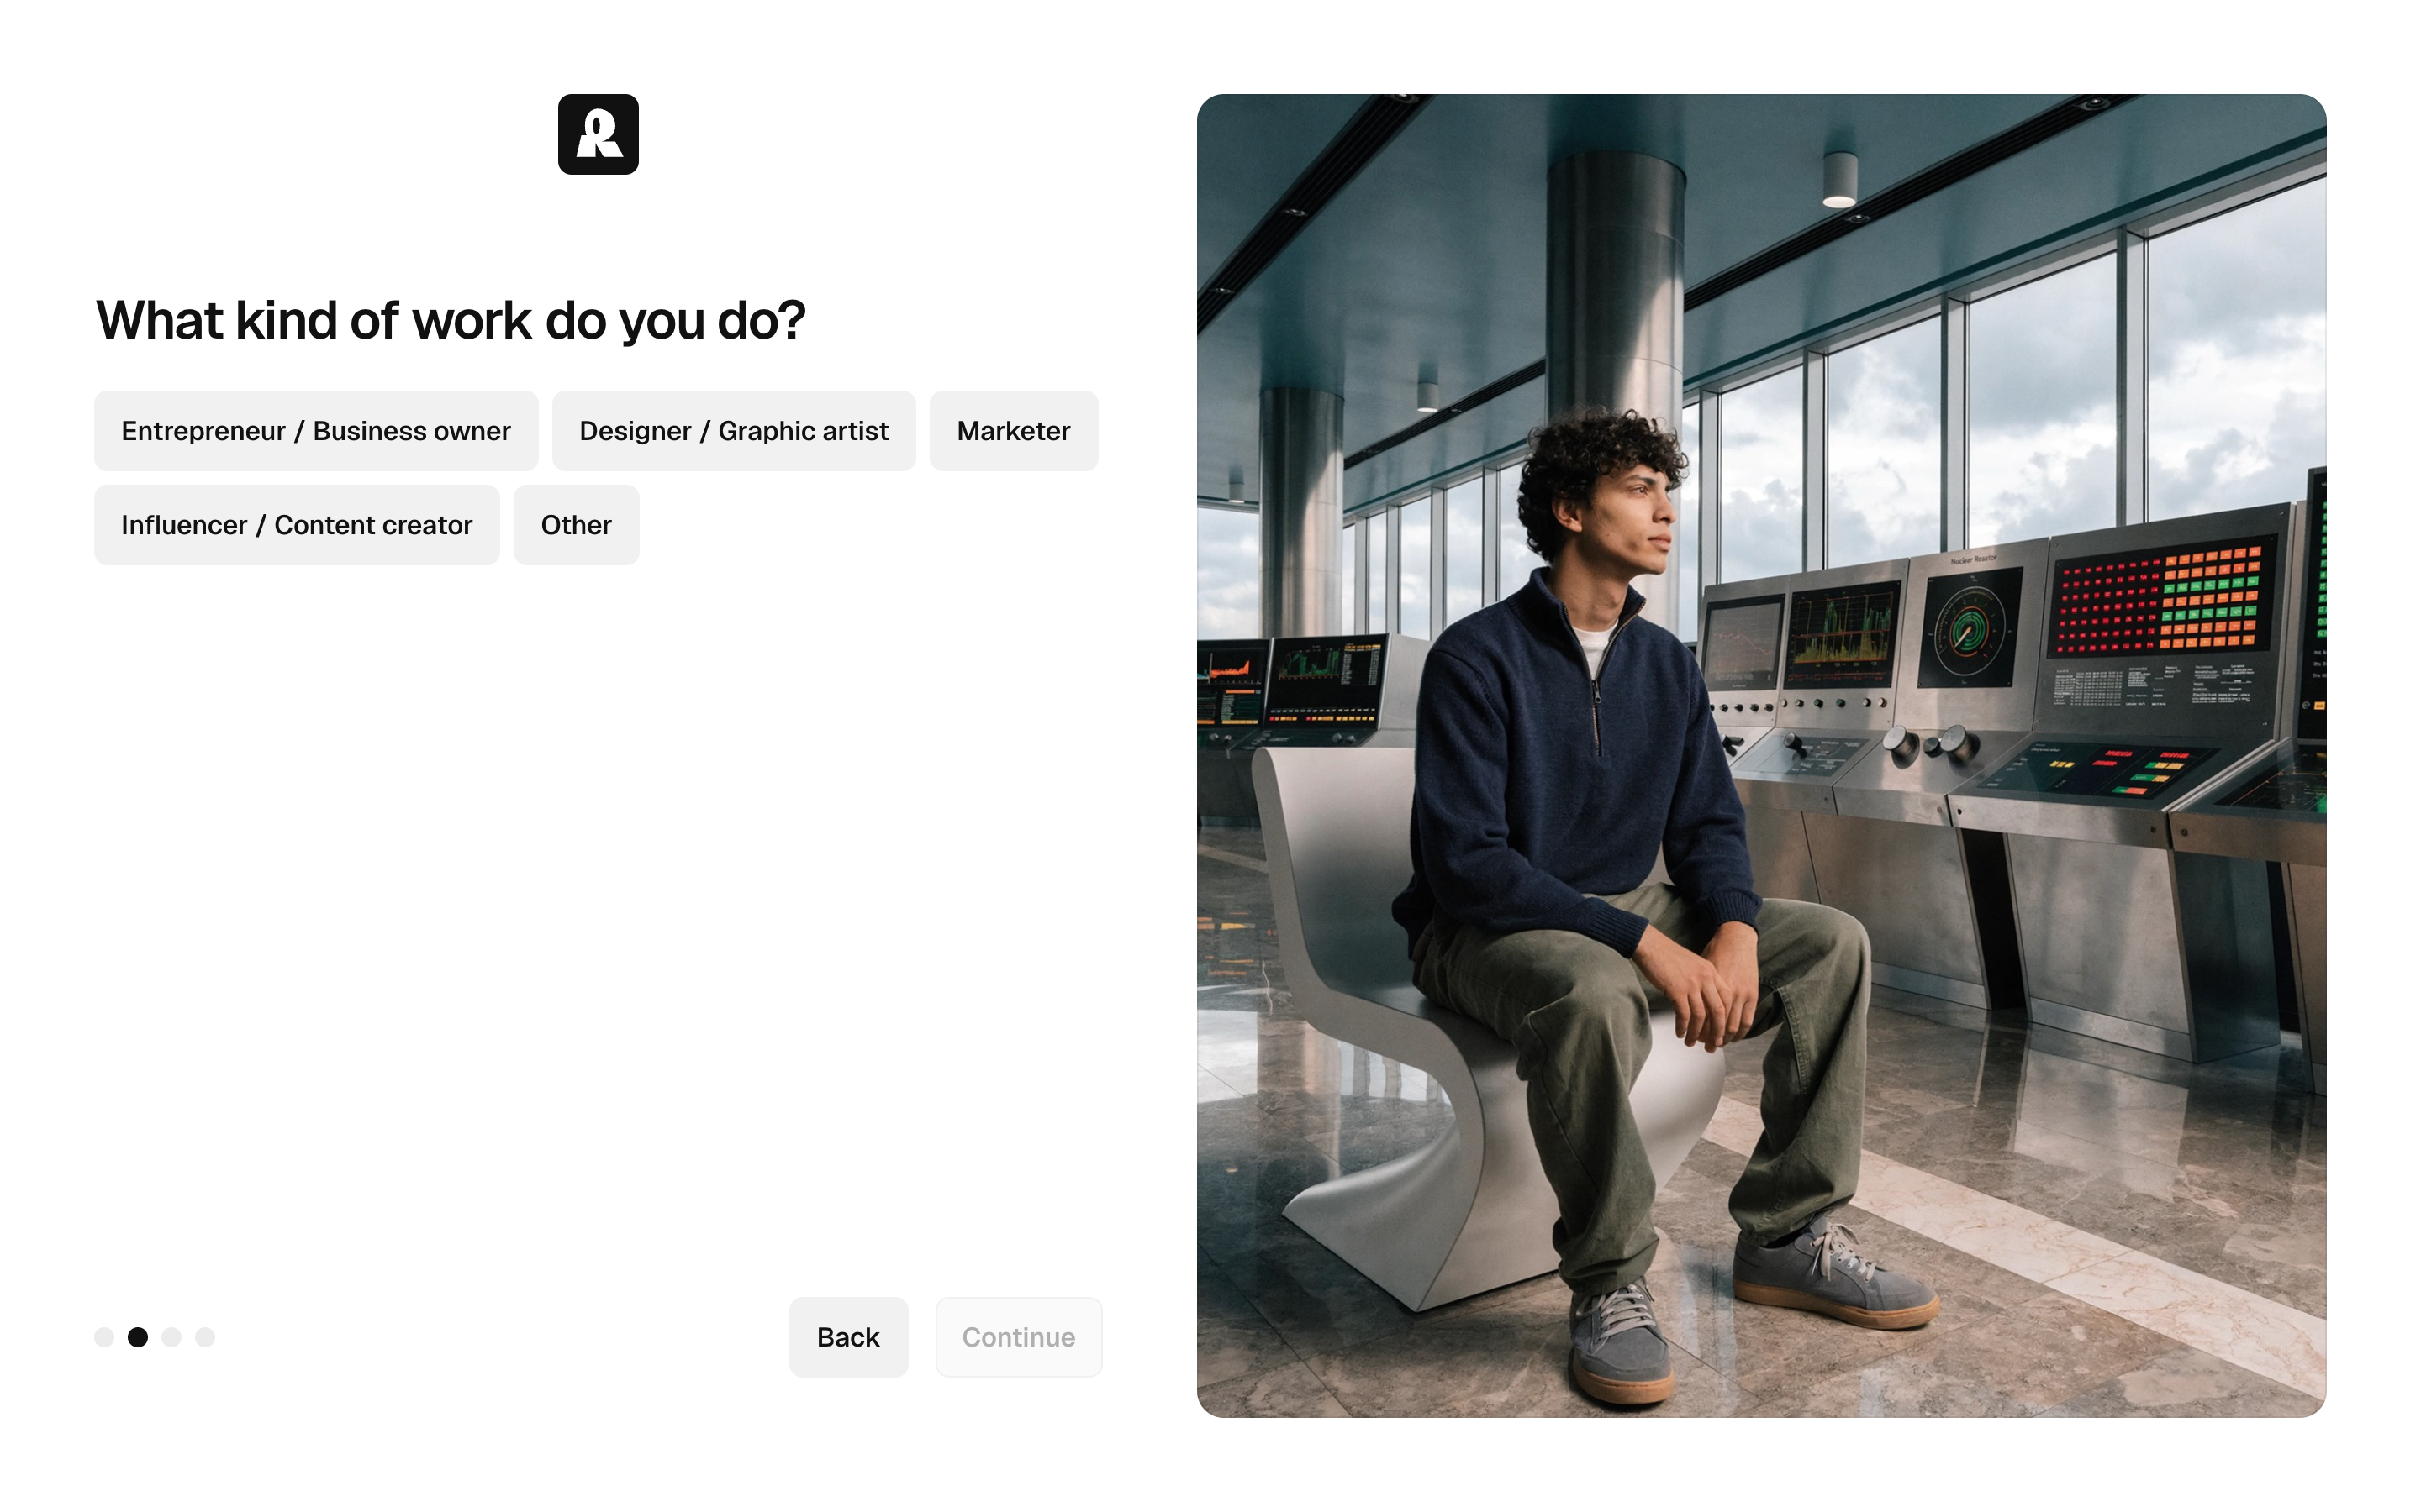Jump to fourth step progress dot

[x=205, y=1337]
